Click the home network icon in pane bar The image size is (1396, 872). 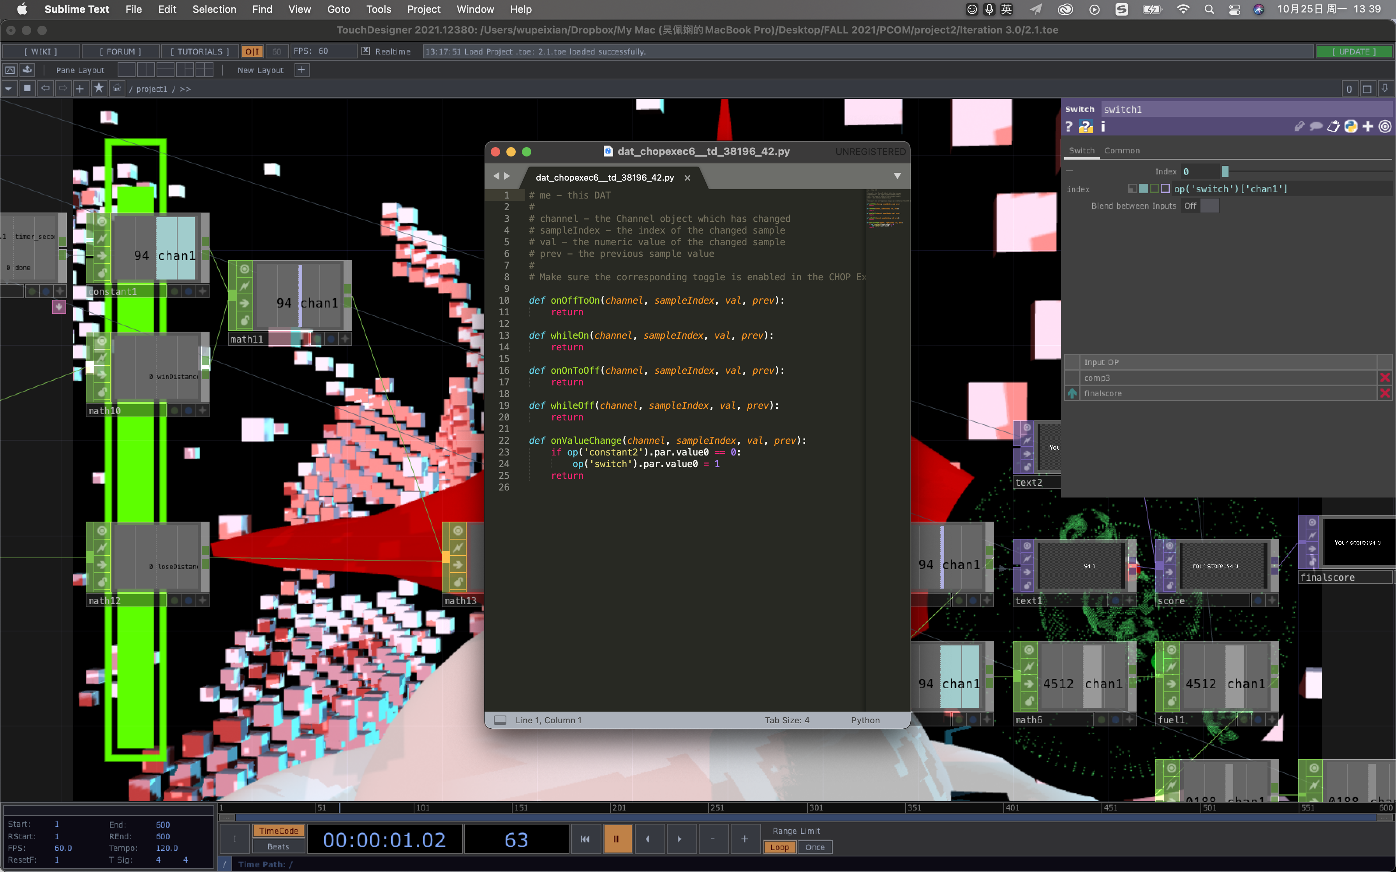coord(117,88)
